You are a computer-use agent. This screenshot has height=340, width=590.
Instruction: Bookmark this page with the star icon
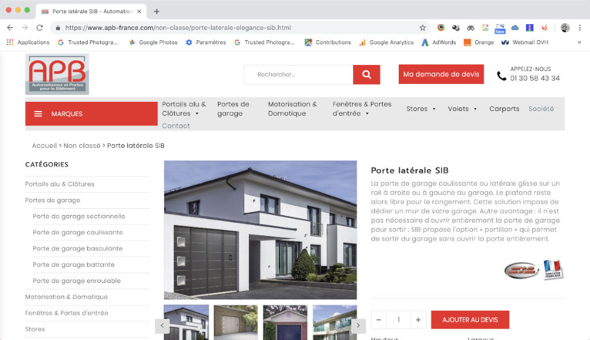pyautogui.click(x=422, y=28)
